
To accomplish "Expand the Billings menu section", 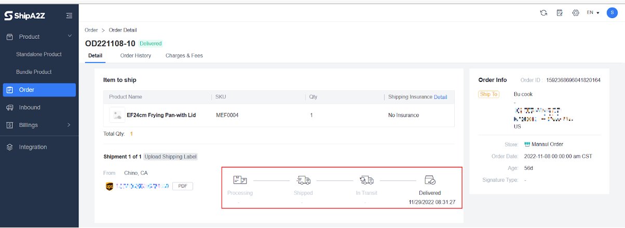I will (x=69, y=125).
